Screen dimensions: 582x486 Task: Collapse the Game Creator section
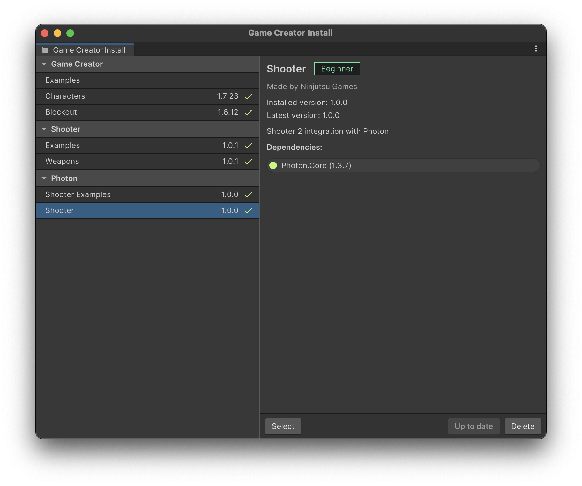(44, 64)
